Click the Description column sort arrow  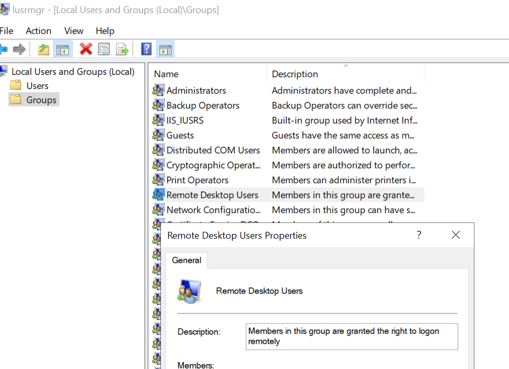coord(346,66)
